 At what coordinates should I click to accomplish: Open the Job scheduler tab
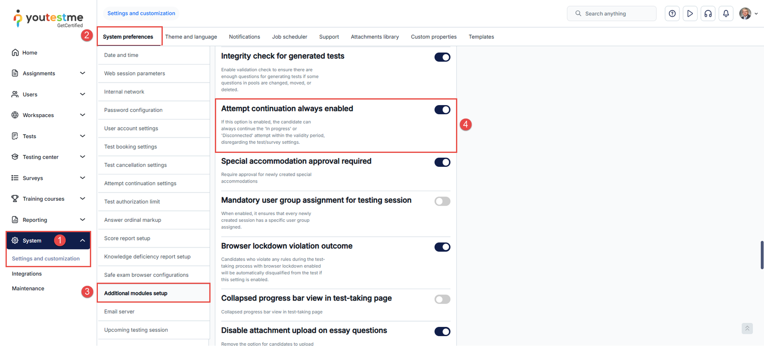tap(289, 37)
